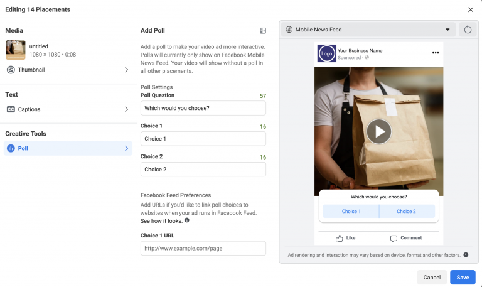This screenshot has width=482, height=287.
Task: Click the Cancel button
Action: pos(431,277)
